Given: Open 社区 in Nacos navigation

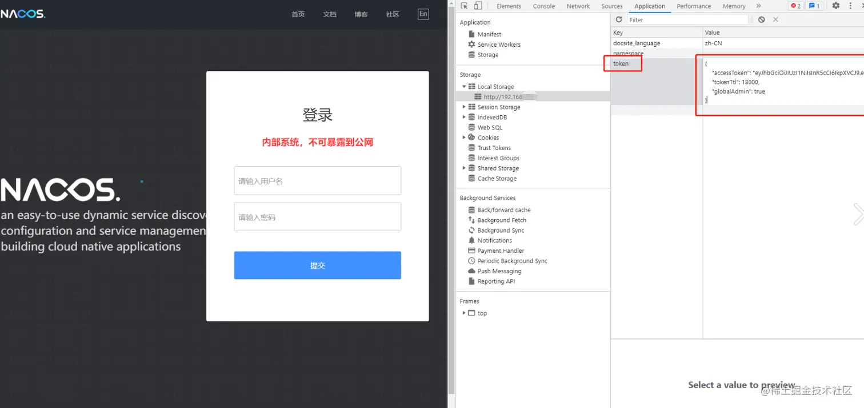Looking at the screenshot, I should 393,14.
